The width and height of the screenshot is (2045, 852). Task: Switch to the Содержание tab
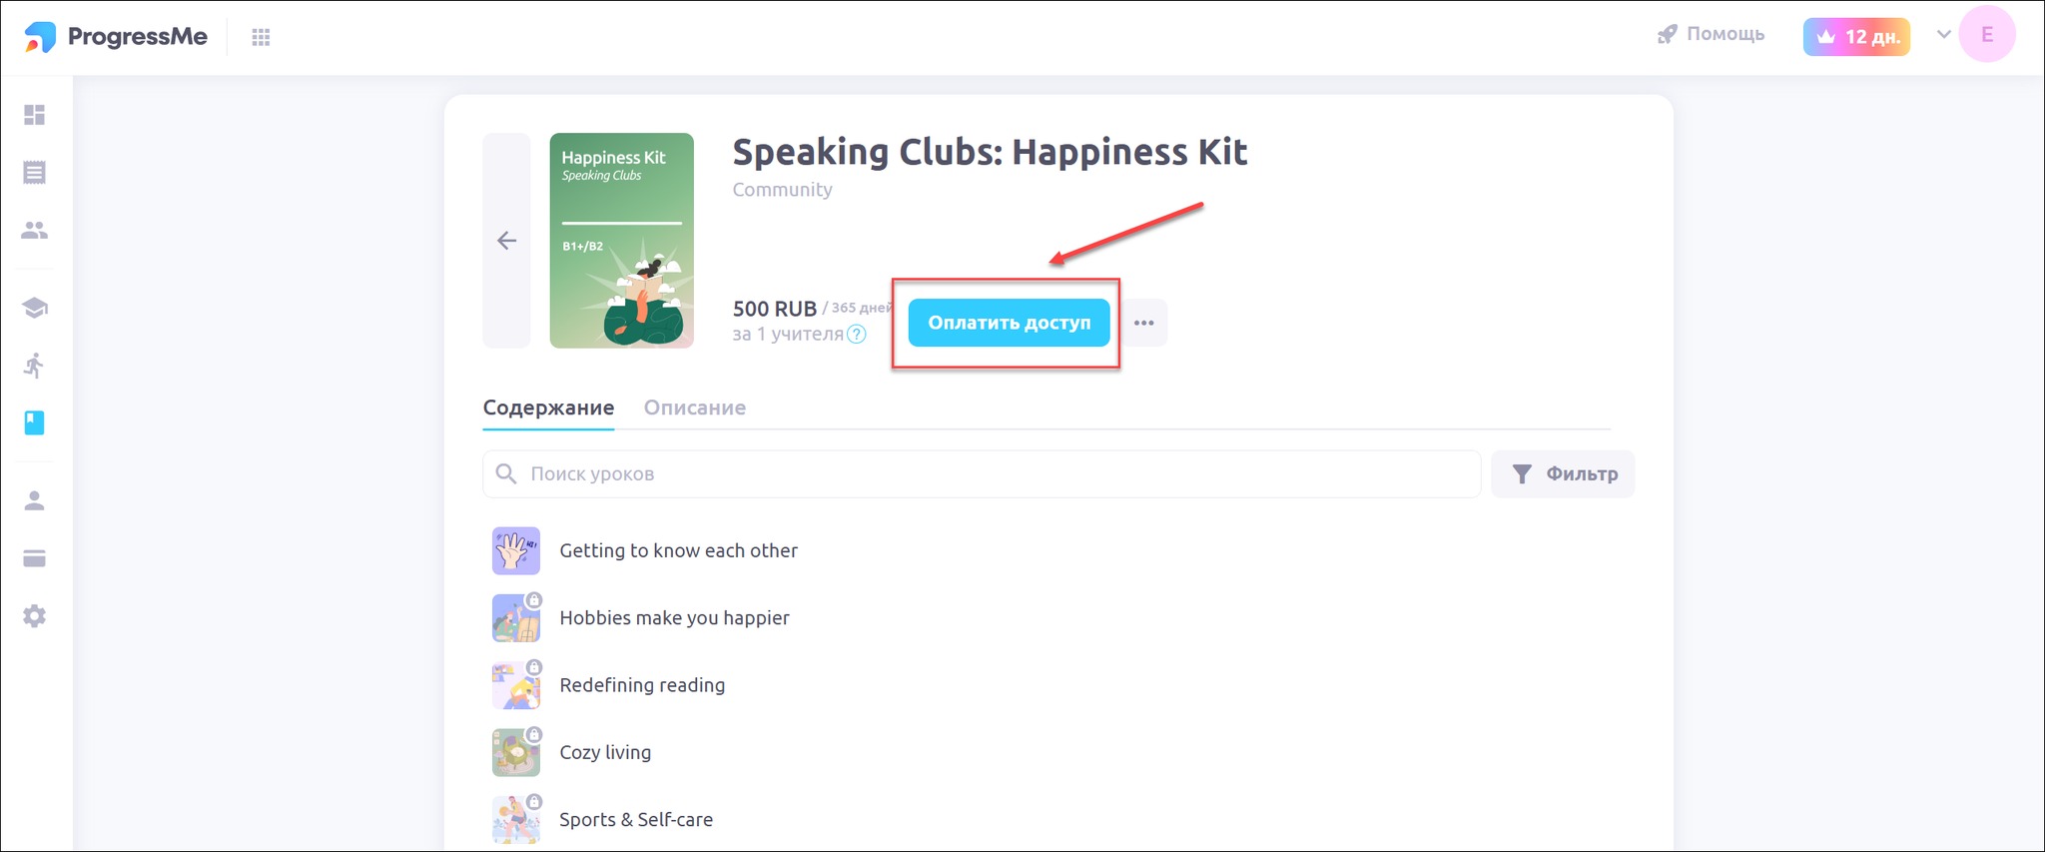[548, 408]
